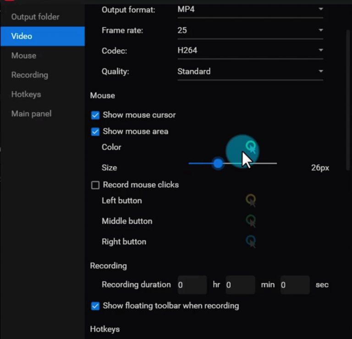Click the Recording section heading in content
This screenshot has width=352, height=339.
[x=109, y=266]
